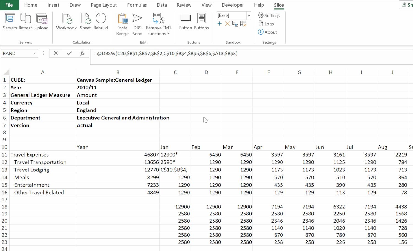413x251 pixels.
Task: Click the Share button
Action: tap(407, 5)
